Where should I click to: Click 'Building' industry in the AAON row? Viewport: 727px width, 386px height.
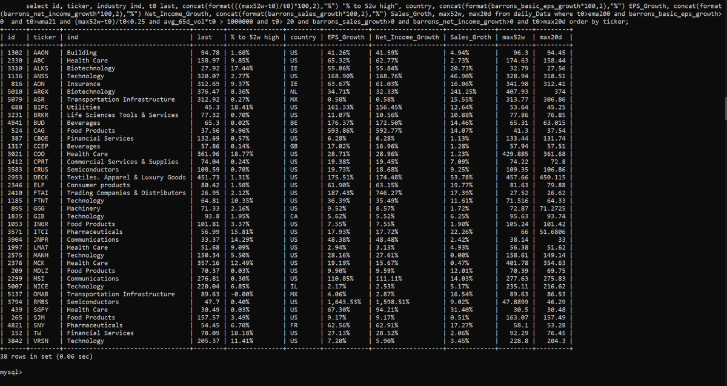coord(82,53)
